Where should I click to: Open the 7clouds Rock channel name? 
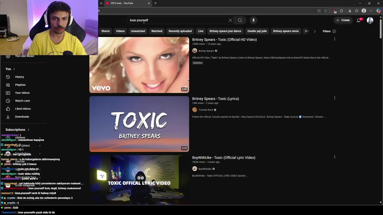[x=206, y=110]
